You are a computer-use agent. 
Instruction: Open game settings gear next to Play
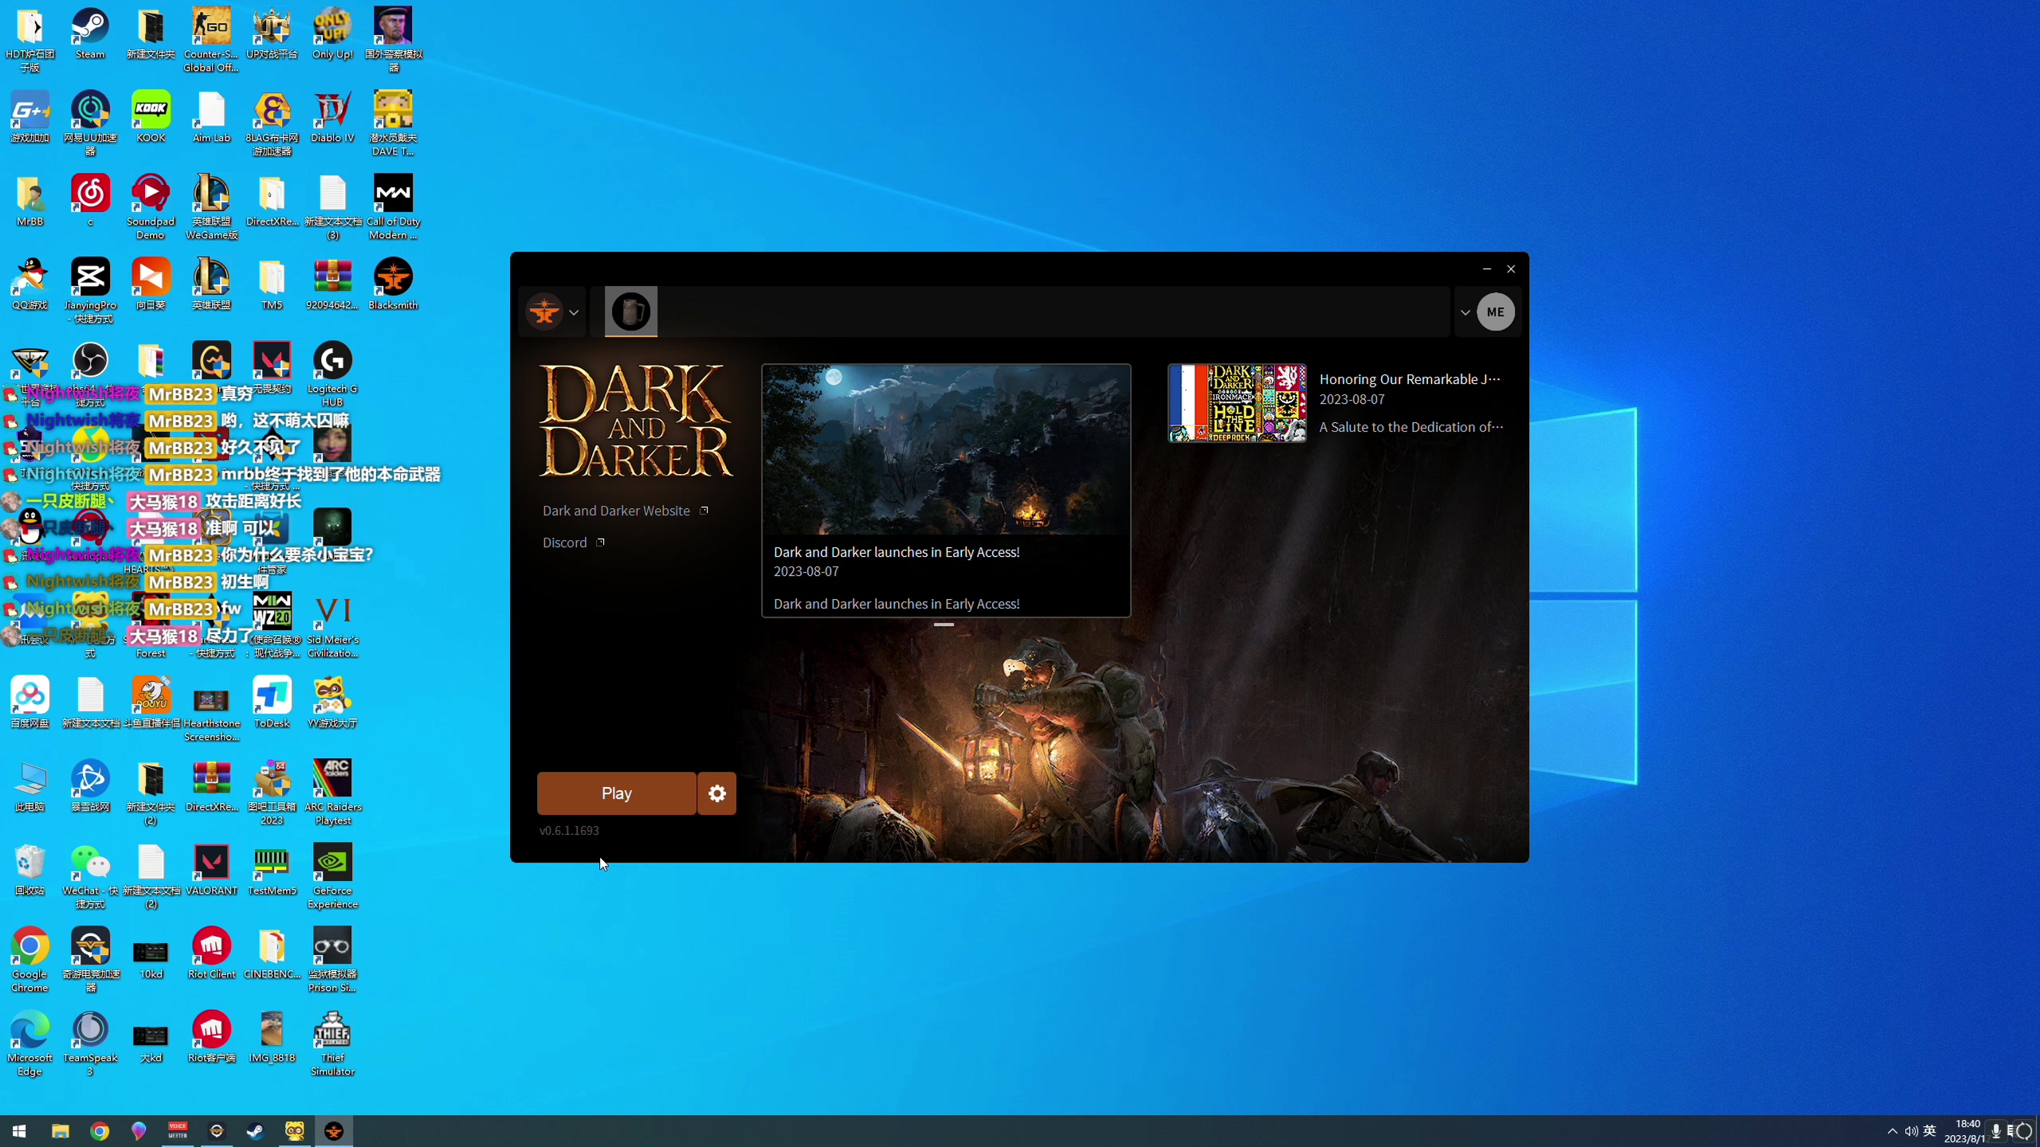pos(717,793)
